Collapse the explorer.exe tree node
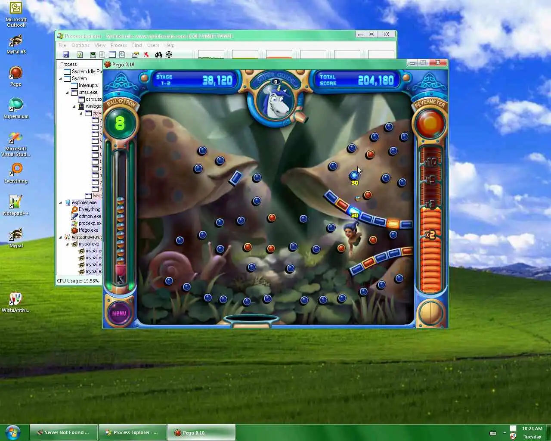This screenshot has height=441, width=551. [x=60, y=202]
